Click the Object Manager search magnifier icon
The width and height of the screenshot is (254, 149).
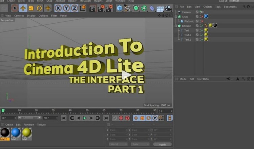point(244,7)
